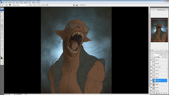169x95 pixels.
Task: Create new group folder icon
Action: (x=161, y=93)
